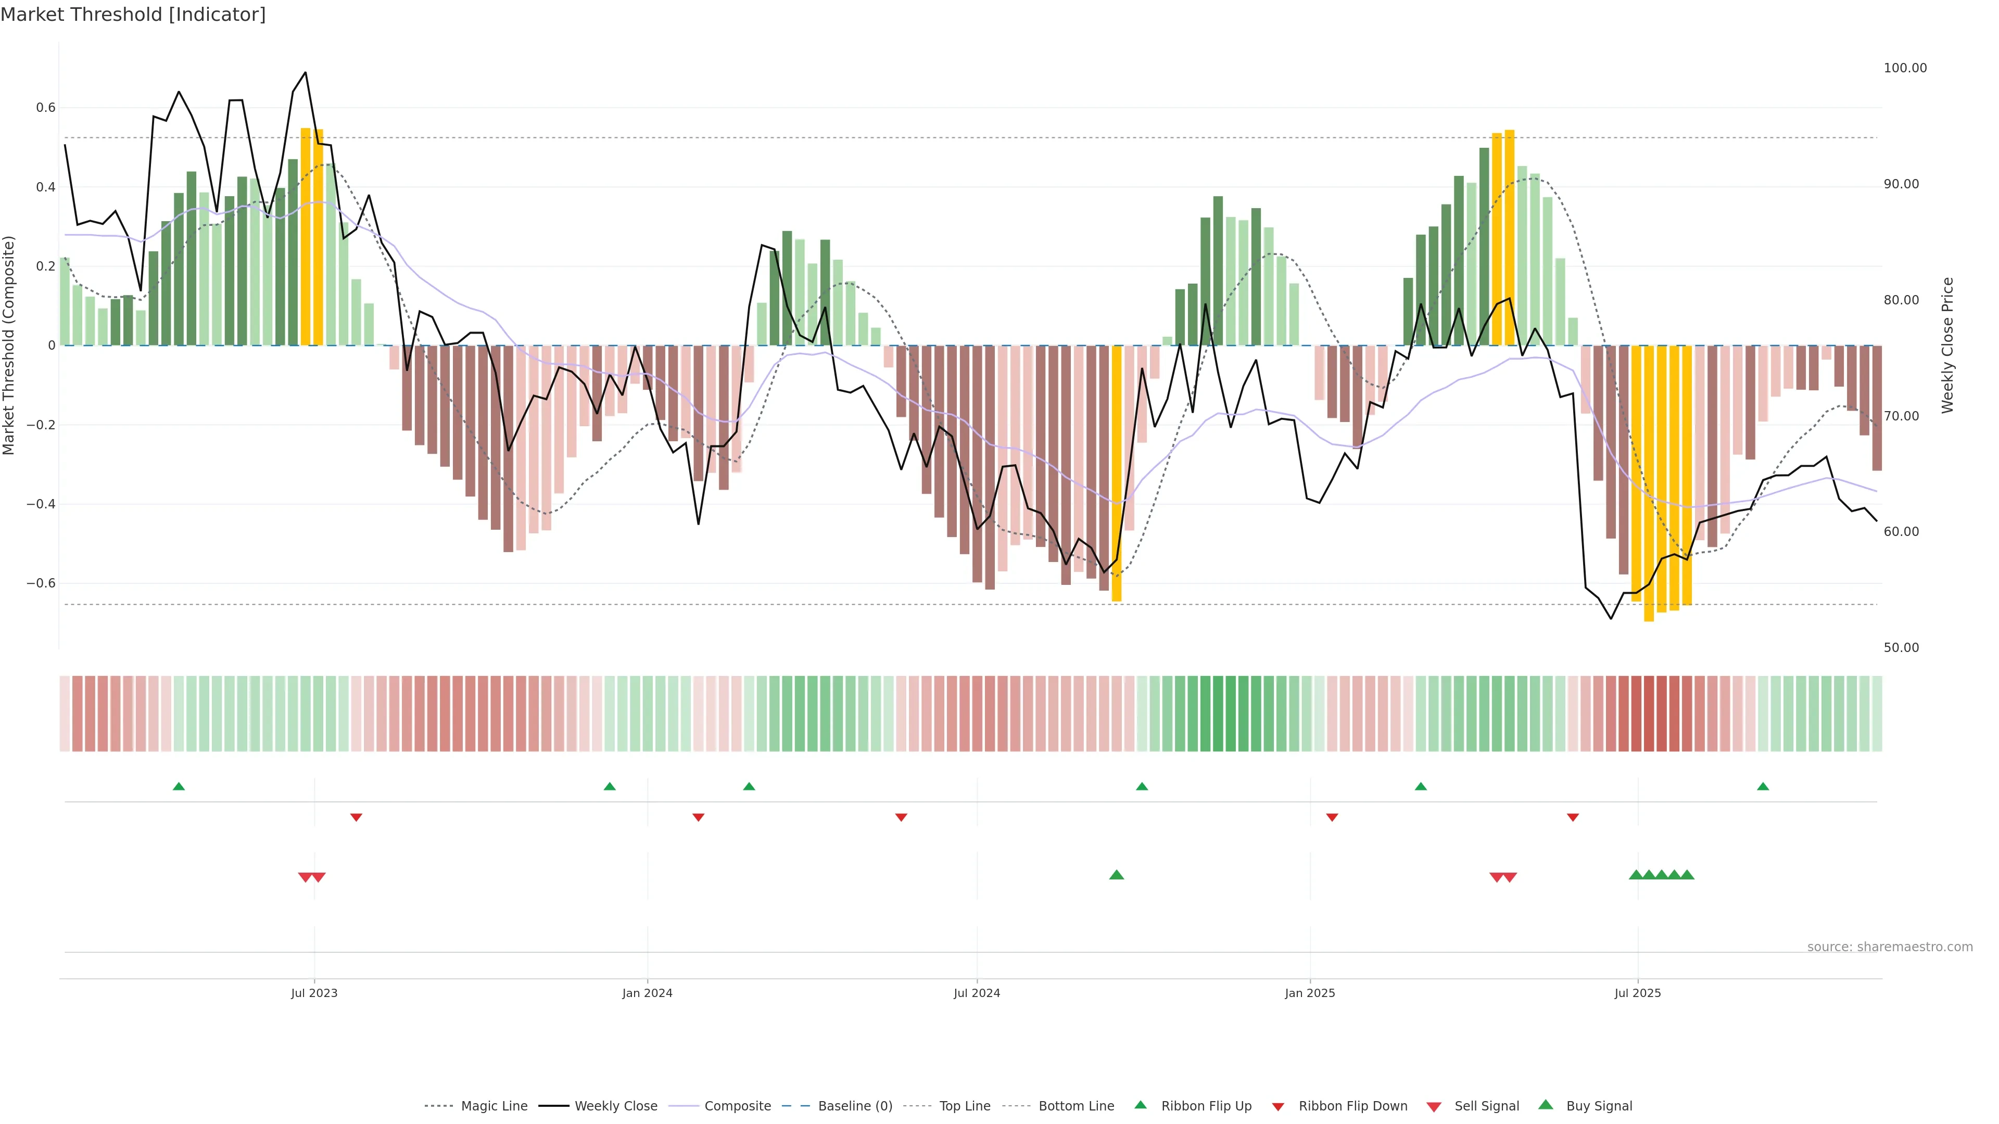The image size is (1999, 1124).
Task: Click the Jul 2023 x-axis date label
Action: click(314, 993)
